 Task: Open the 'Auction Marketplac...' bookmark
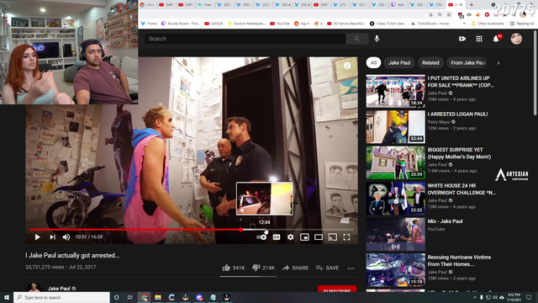246,24
